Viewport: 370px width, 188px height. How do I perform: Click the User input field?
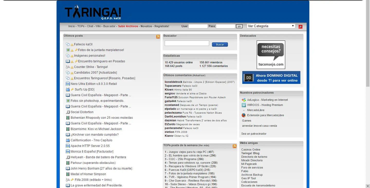[x=198, y=26]
